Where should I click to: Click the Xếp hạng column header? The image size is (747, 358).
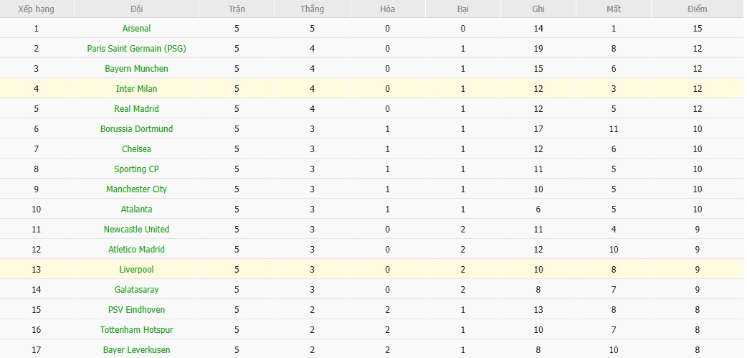tap(35, 9)
